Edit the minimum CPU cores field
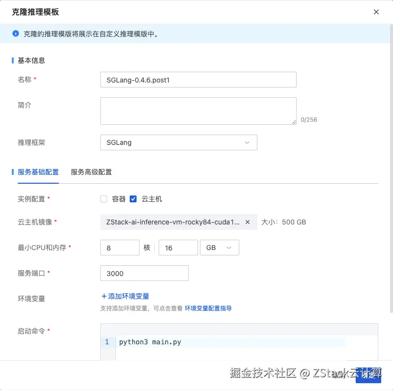This screenshot has height=390, width=393. coord(119,248)
